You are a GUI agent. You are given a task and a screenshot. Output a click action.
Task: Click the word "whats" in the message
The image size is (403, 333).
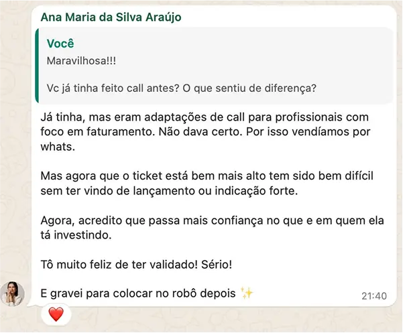coord(55,145)
